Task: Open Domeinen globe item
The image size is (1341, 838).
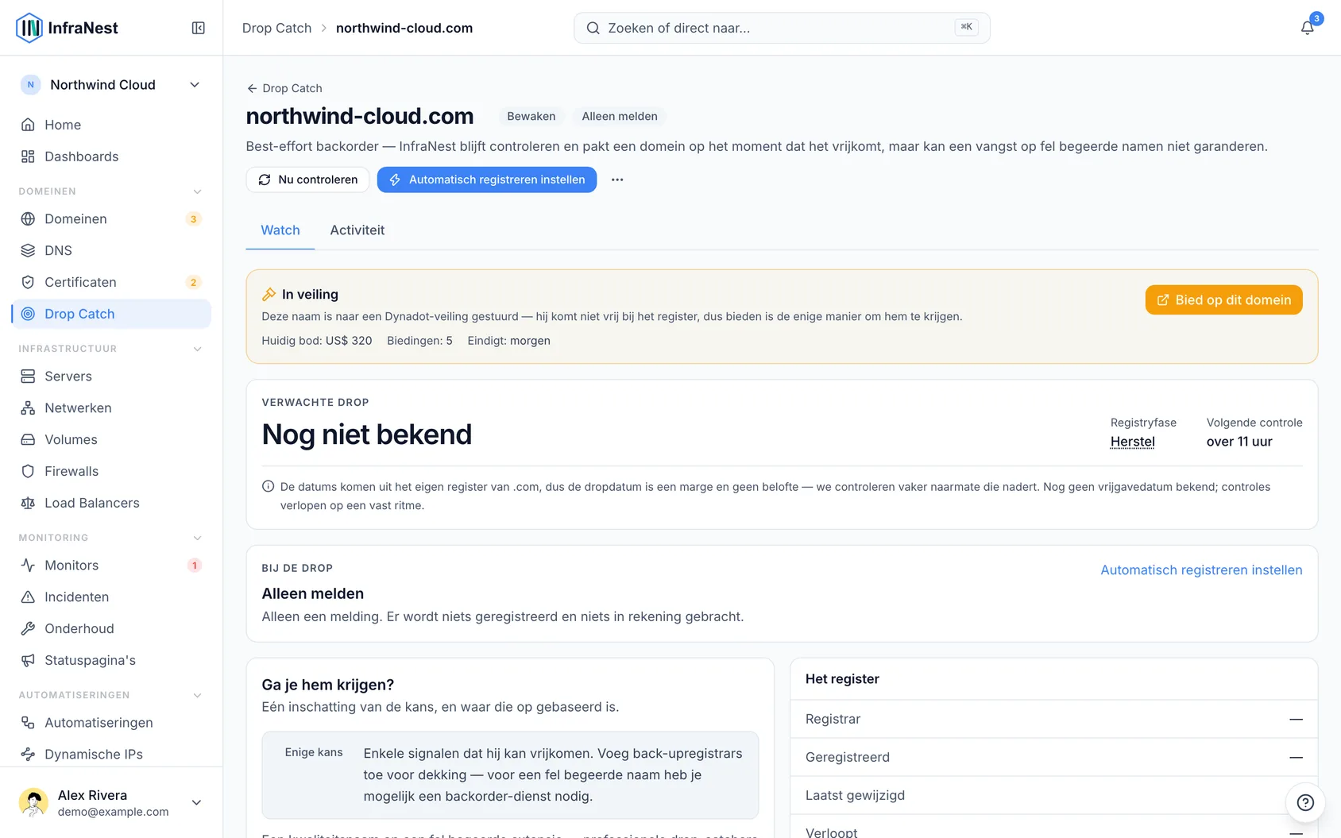Action: click(x=111, y=218)
